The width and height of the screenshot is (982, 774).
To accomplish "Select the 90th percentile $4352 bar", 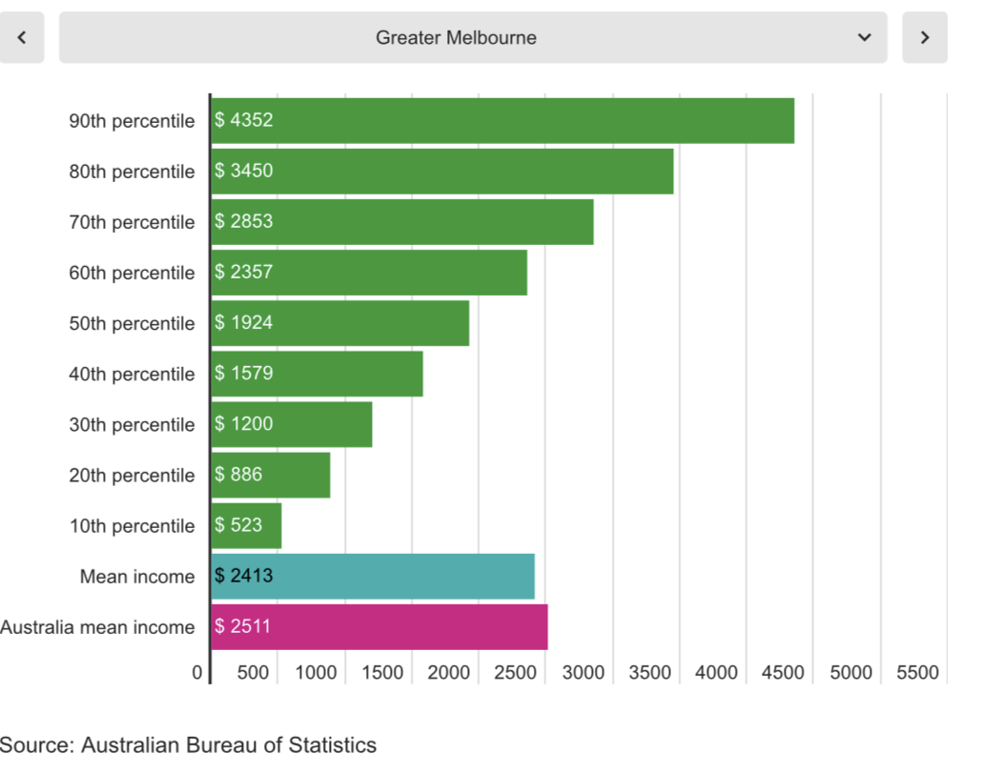I will 502,121.
